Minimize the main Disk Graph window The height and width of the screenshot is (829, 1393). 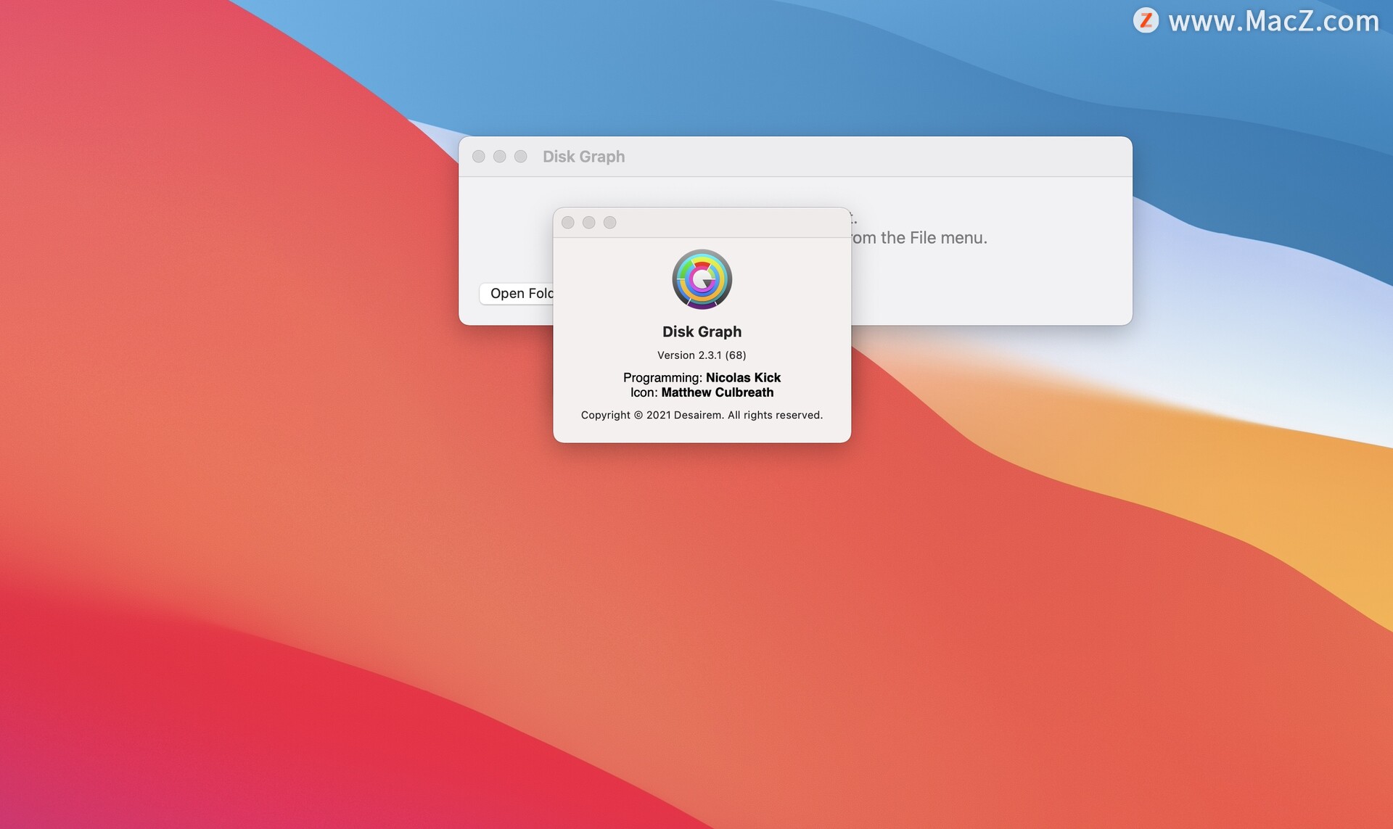[x=500, y=157]
